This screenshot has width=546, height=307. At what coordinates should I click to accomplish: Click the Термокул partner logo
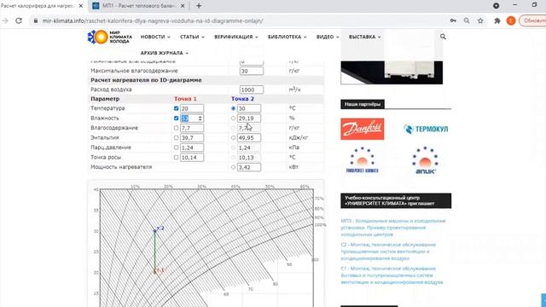point(426,129)
